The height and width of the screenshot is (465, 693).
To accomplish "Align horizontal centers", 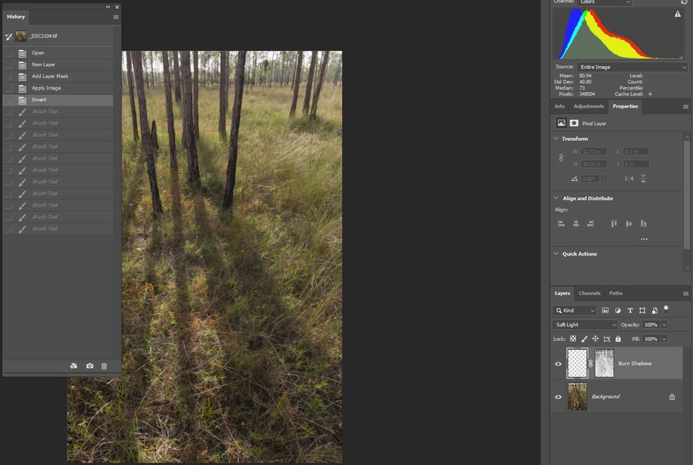I will pos(576,224).
